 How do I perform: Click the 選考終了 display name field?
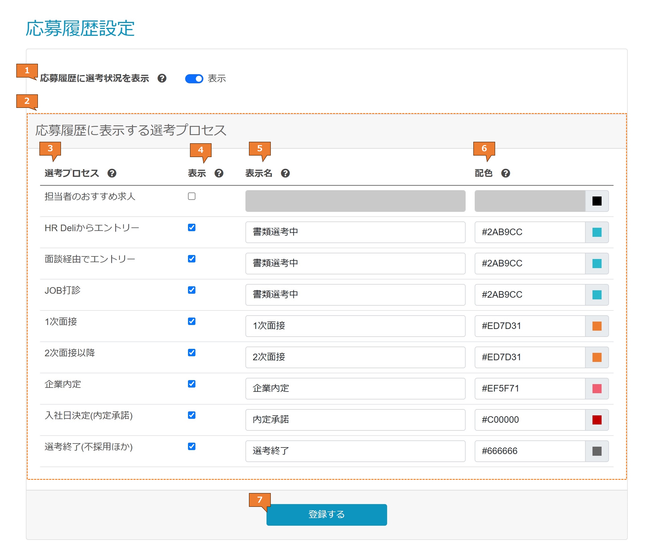pos(355,451)
